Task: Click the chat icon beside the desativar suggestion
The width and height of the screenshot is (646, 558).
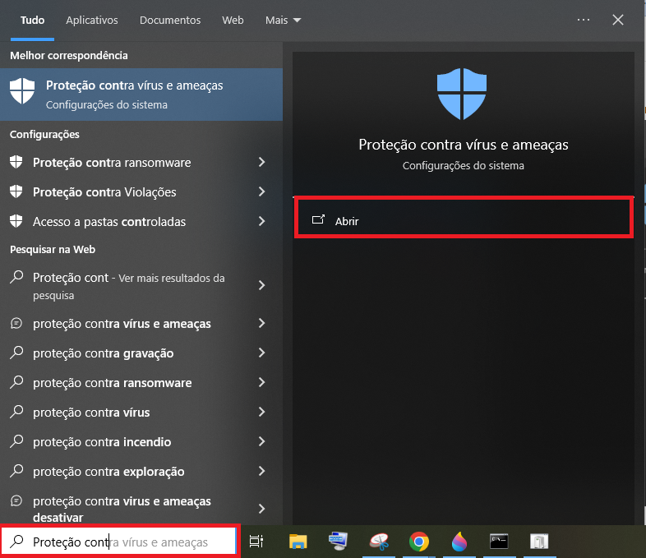Action: 16,500
